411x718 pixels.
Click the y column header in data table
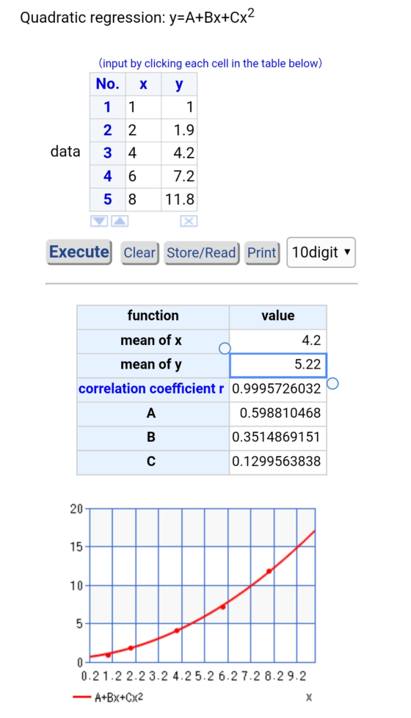(x=179, y=84)
